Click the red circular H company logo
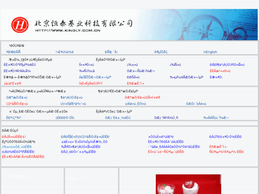The height and width of the screenshot is (194, 259). (x=20, y=25)
